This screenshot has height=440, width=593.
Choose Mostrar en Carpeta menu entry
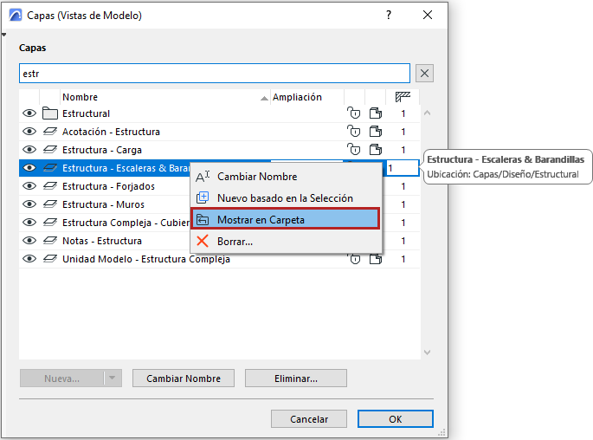pos(285,219)
